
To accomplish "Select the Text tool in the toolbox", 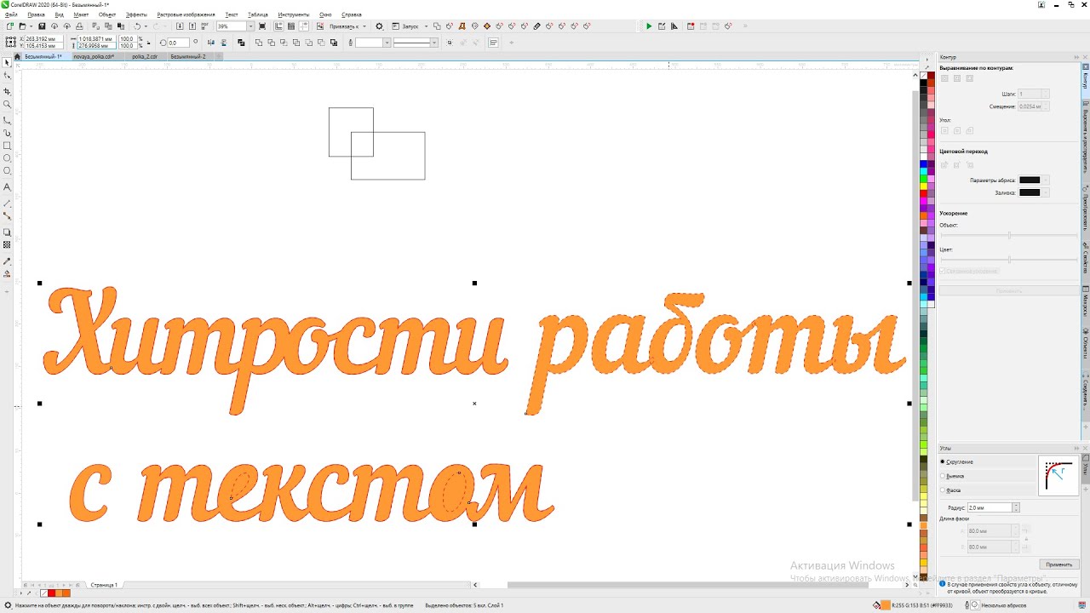I will (8, 186).
